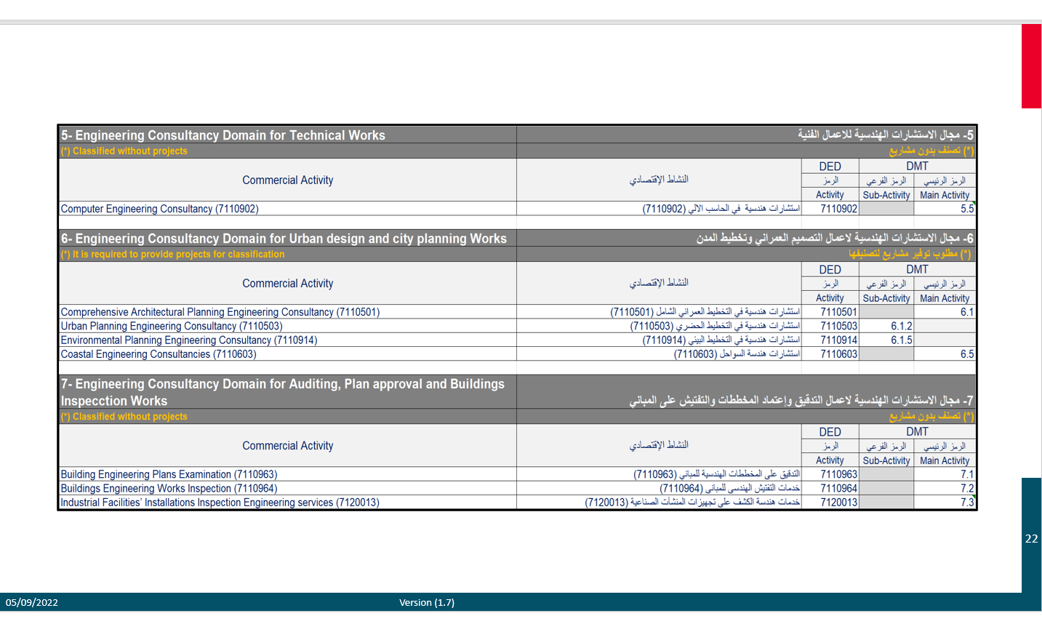Select the Computer Engineering Consultancy (7110902) row
1042x632 pixels.
[x=159, y=209]
